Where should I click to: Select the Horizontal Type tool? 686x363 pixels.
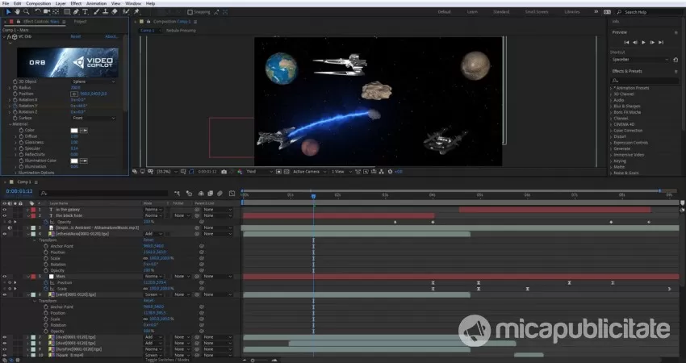tap(85, 12)
